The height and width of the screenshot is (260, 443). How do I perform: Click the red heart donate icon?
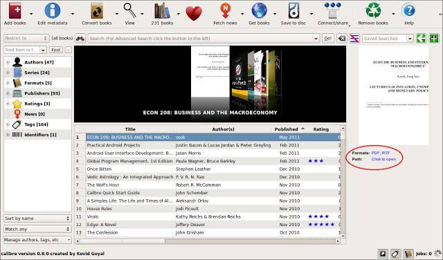(x=194, y=14)
